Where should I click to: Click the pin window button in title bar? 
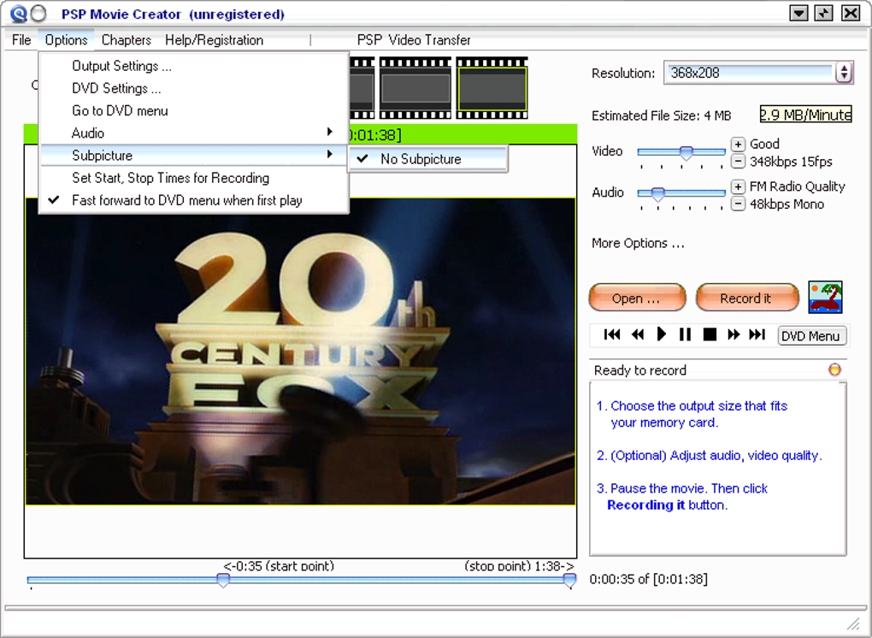pos(823,13)
